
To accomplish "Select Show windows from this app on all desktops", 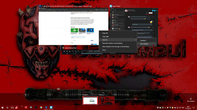I will click(x=118, y=46).
